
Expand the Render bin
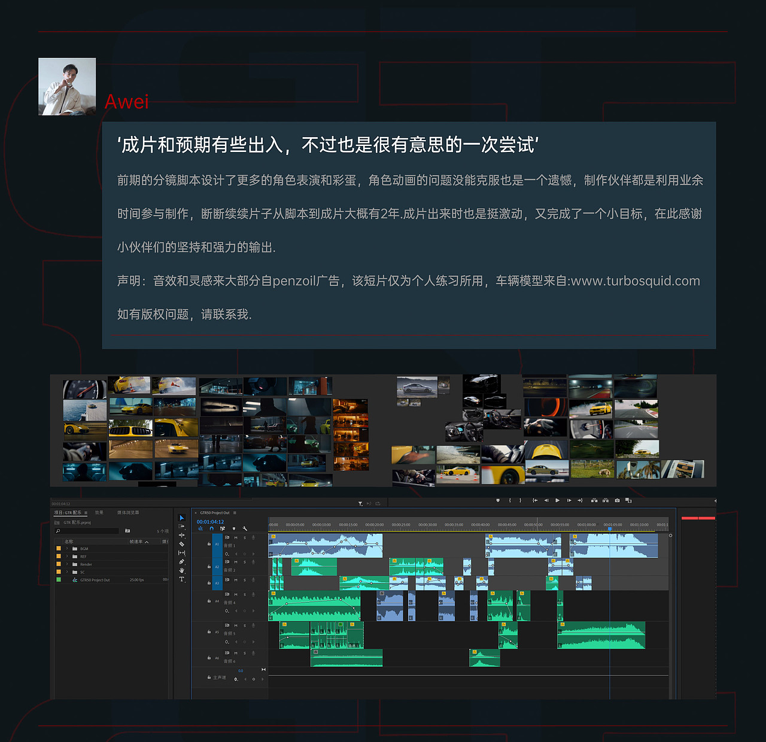pos(67,564)
